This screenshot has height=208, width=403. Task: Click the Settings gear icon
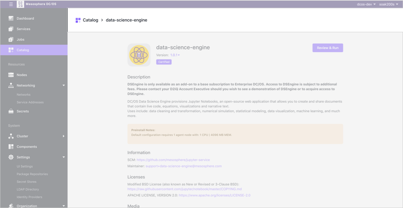(x=11, y=157)
